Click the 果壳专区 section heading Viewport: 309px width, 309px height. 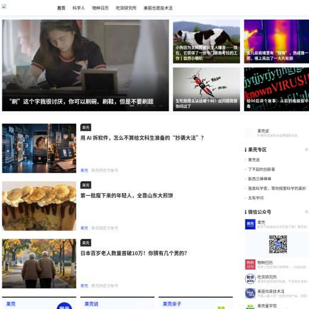tap(257, 150)
